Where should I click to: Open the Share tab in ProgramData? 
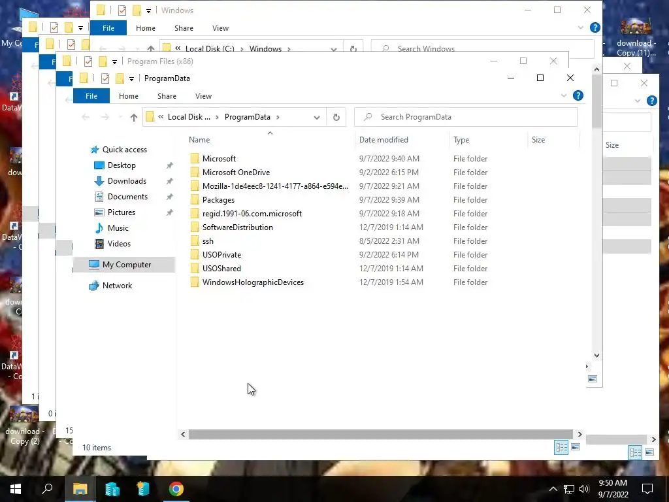click(x=167, y=96)
